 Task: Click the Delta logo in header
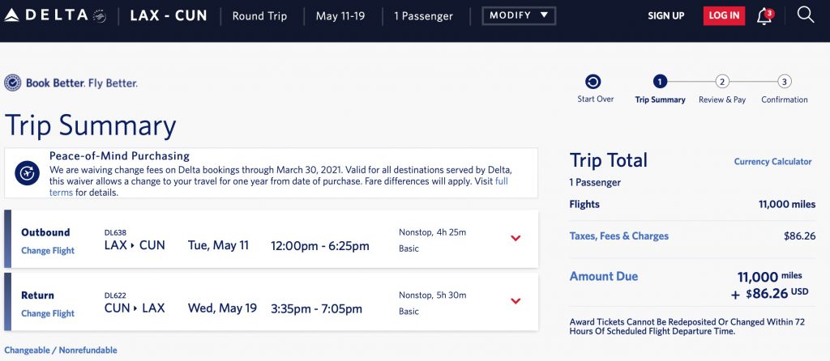[56, 15]
